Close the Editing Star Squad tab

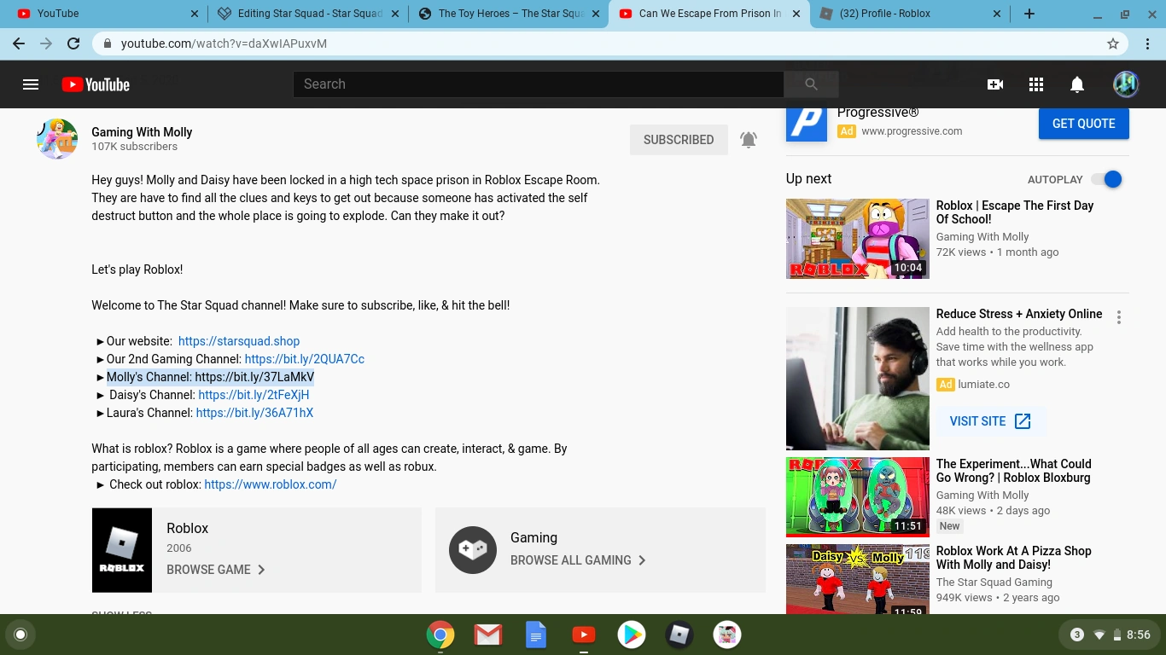point(394,14)
